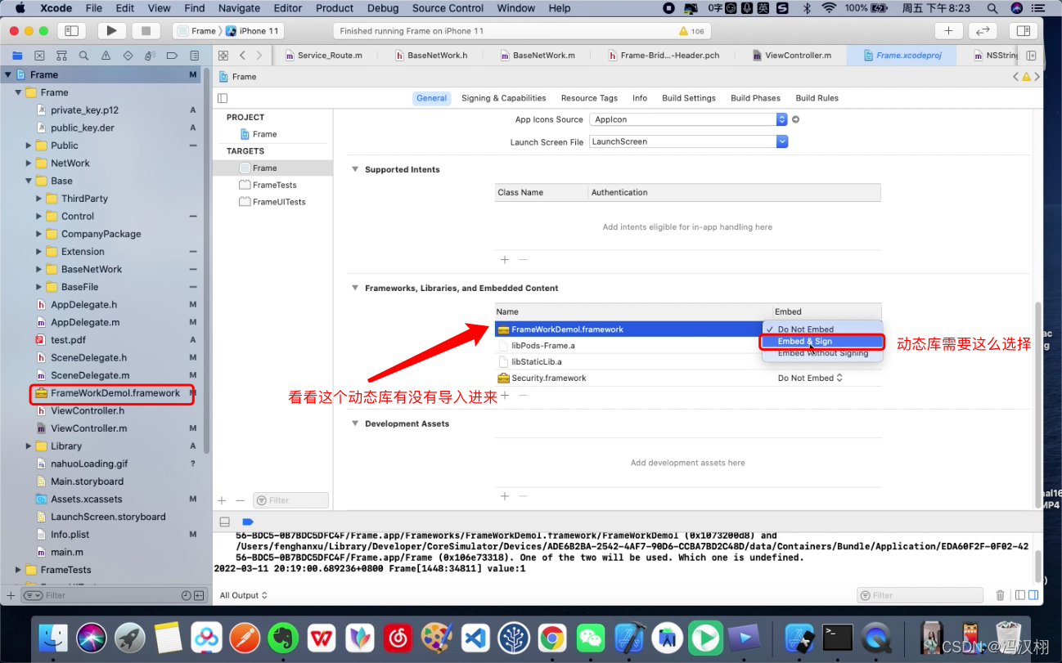
Task: Open the Library plus button
Action: tap(948, 31)
